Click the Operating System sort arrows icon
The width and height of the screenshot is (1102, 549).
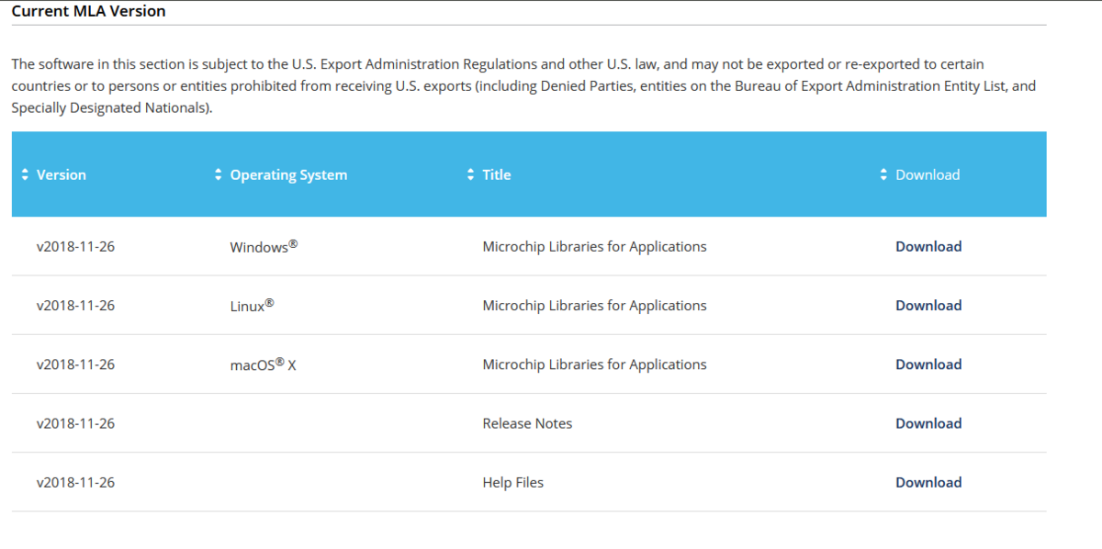pyautogui.click(x=218, y=174)
